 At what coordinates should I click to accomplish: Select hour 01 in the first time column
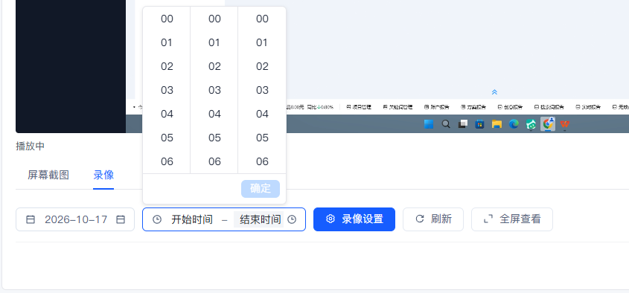pos(167,42)
